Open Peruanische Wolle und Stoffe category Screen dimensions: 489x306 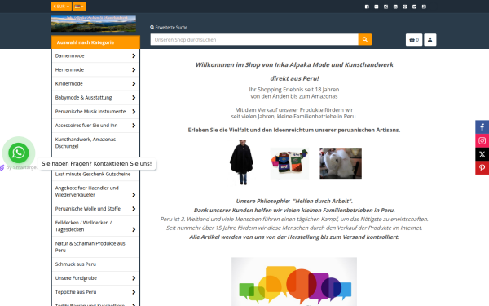[x=88, y=209]
